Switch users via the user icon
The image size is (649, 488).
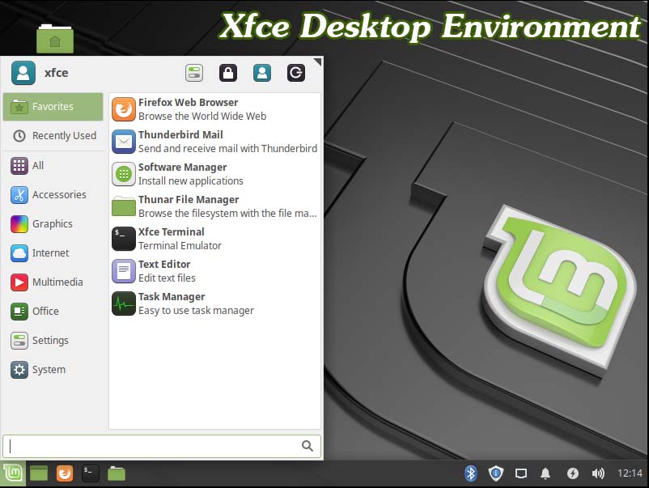point(262,73)
